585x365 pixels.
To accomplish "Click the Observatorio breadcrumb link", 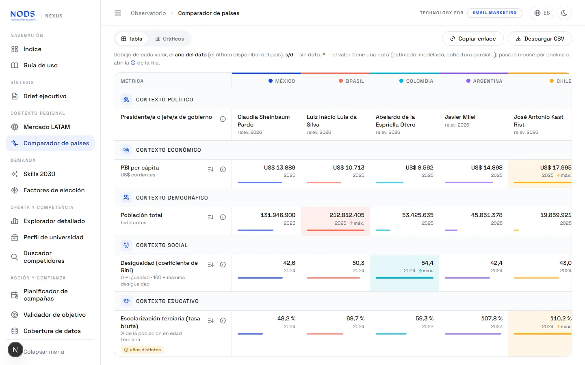I will tap(148, 13).
